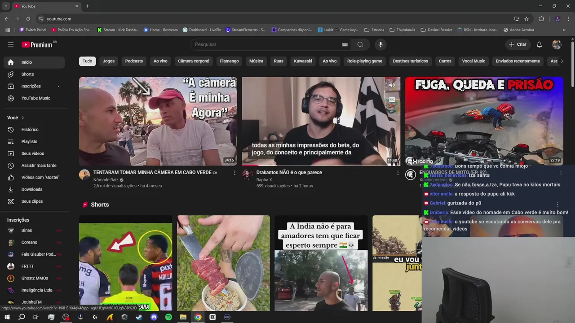The width and height of the screenshot is (575, 323).
Task: Open options menu for Drakantos video
Action: 398,173
